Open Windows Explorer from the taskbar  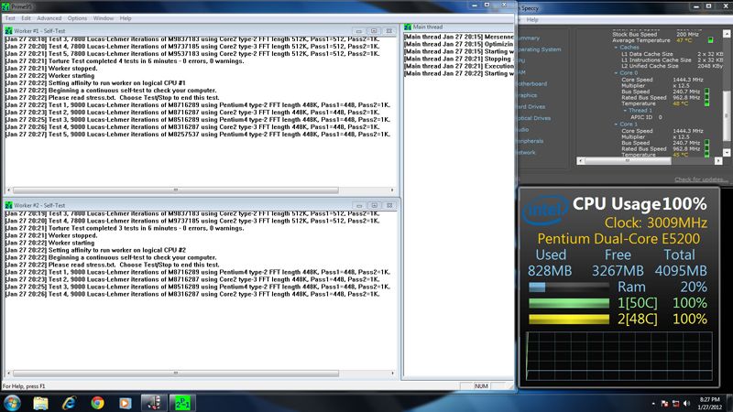tap(40, 403)
